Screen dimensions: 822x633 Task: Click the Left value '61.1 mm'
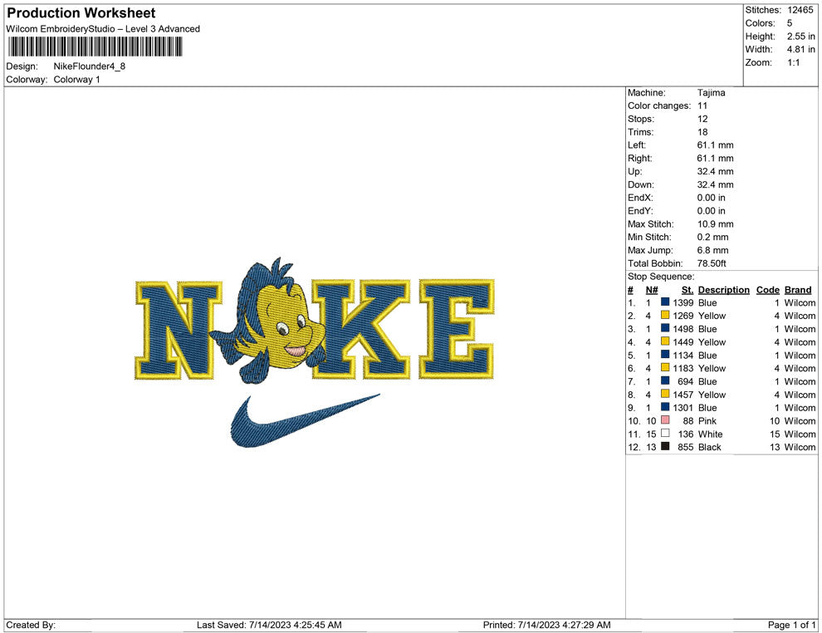click(715, 145)
